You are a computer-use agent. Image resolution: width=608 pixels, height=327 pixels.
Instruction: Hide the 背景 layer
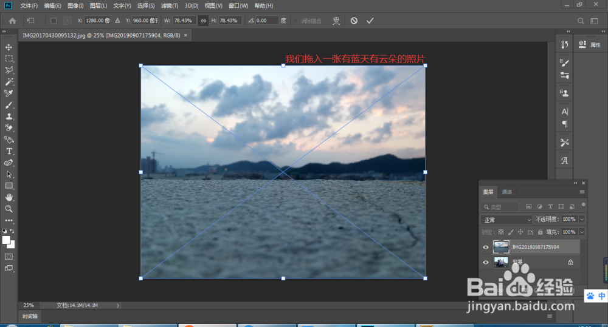(x=485, y=262)
